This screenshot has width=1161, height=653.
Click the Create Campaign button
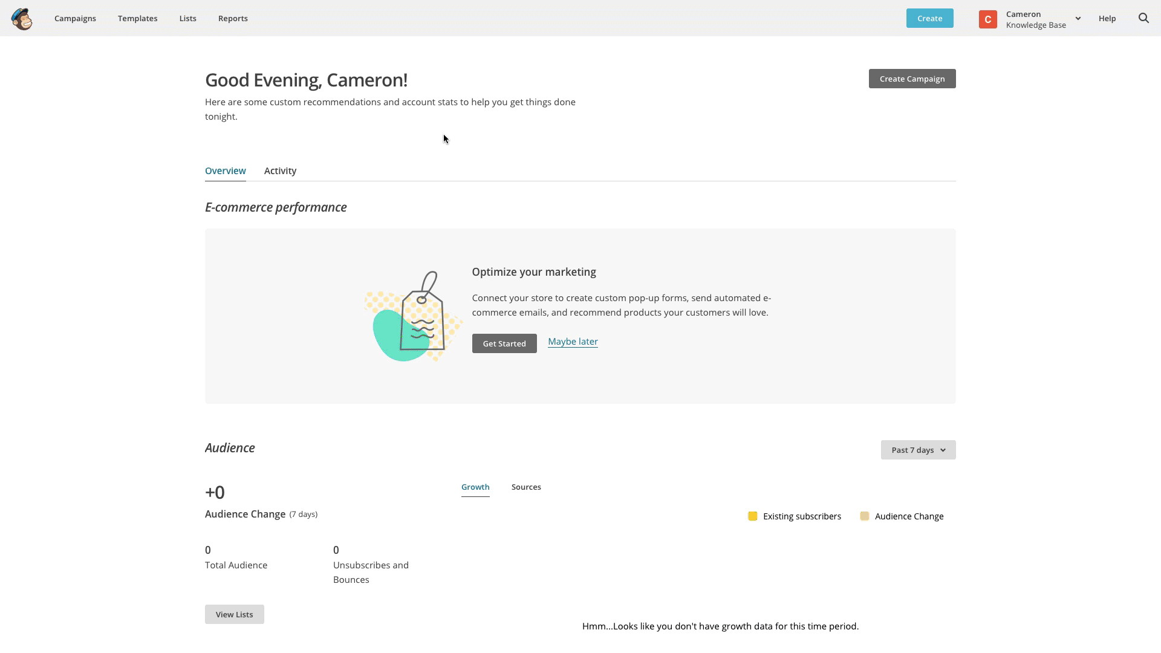(x=912, y=79)
